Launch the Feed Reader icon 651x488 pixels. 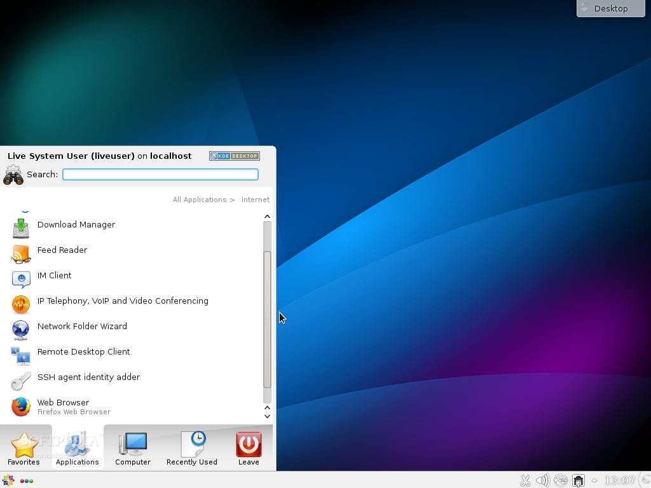[x=21, y=254]
